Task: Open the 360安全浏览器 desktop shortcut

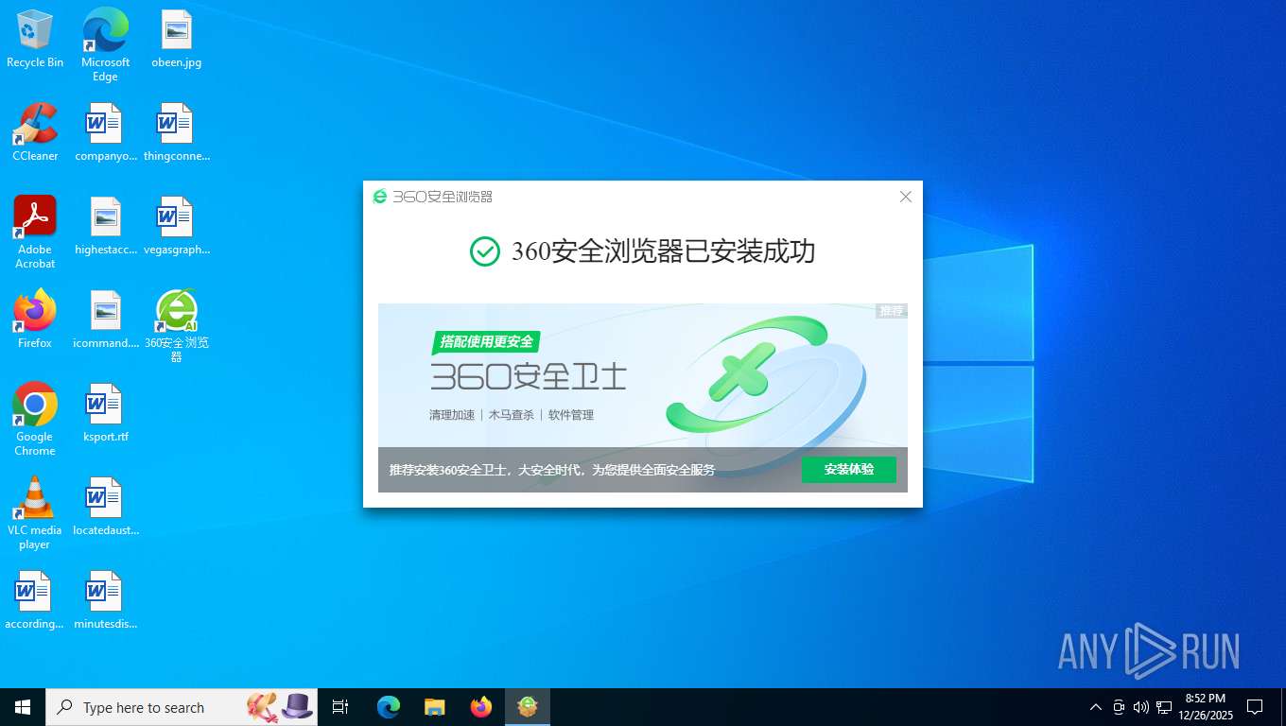Action: click(176, 326)
